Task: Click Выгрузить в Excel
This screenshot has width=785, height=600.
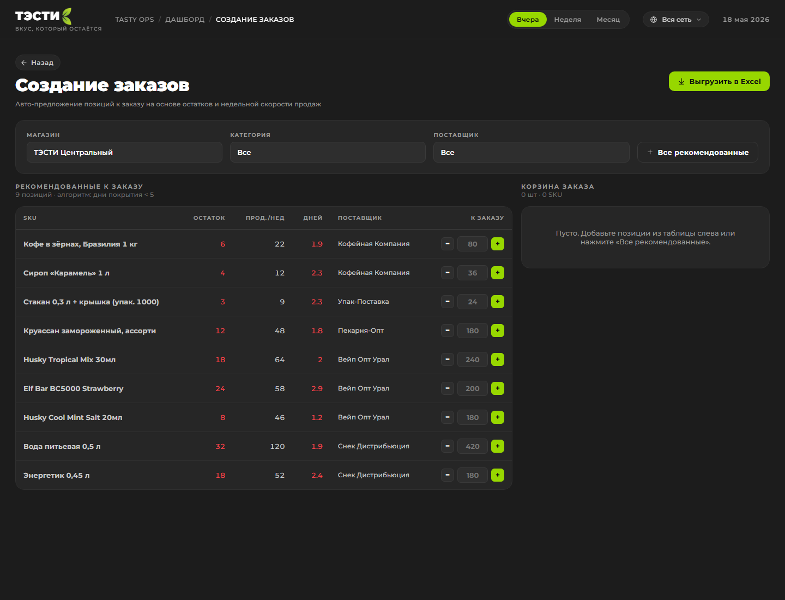Action: point(719,81)
